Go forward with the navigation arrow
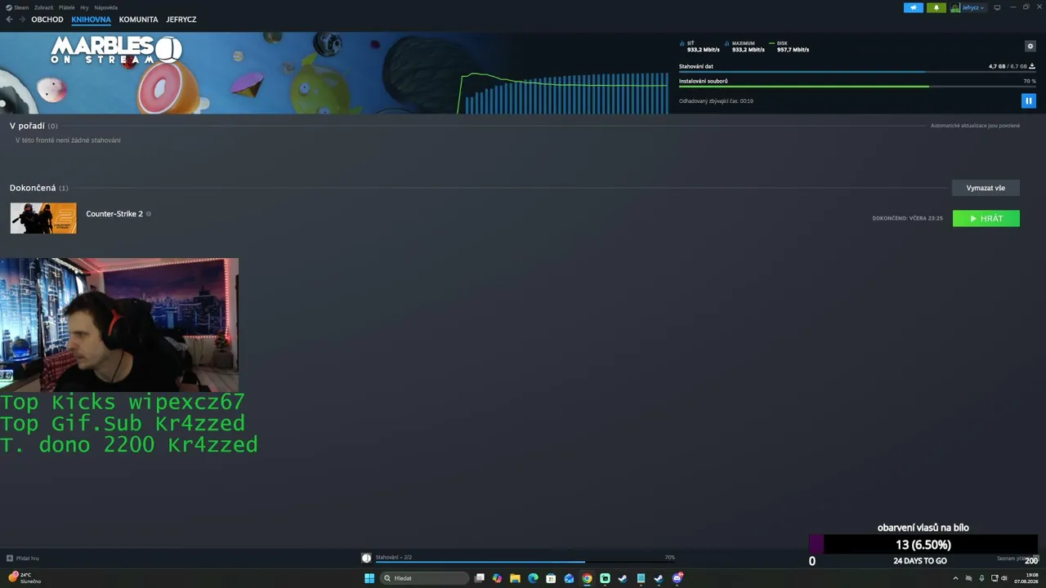1046x588 pixels. pyautogui.click(x=22, y=19)
